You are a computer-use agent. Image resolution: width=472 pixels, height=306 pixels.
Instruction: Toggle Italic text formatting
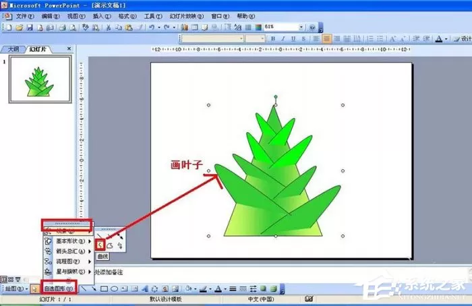tap(283, 38)
